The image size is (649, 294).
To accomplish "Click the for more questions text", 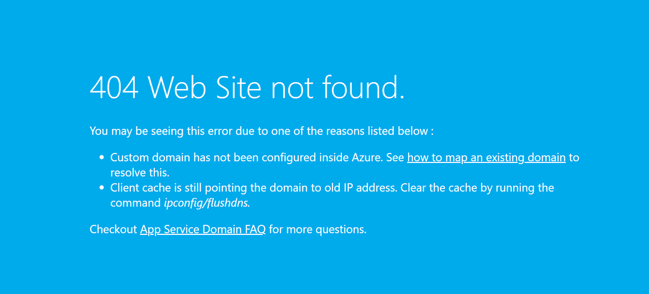I will (318, 229).
